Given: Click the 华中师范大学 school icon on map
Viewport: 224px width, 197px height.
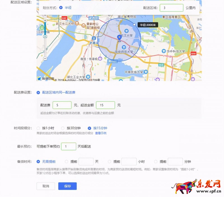Looking at the screenshot, I should click(123, 47).
